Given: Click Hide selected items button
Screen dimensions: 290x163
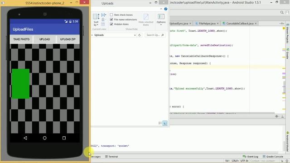Looking at the screenshot, I should 146,20.
